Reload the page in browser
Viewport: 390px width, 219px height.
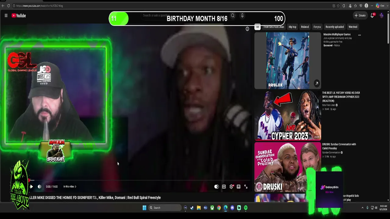coord(9,6)
